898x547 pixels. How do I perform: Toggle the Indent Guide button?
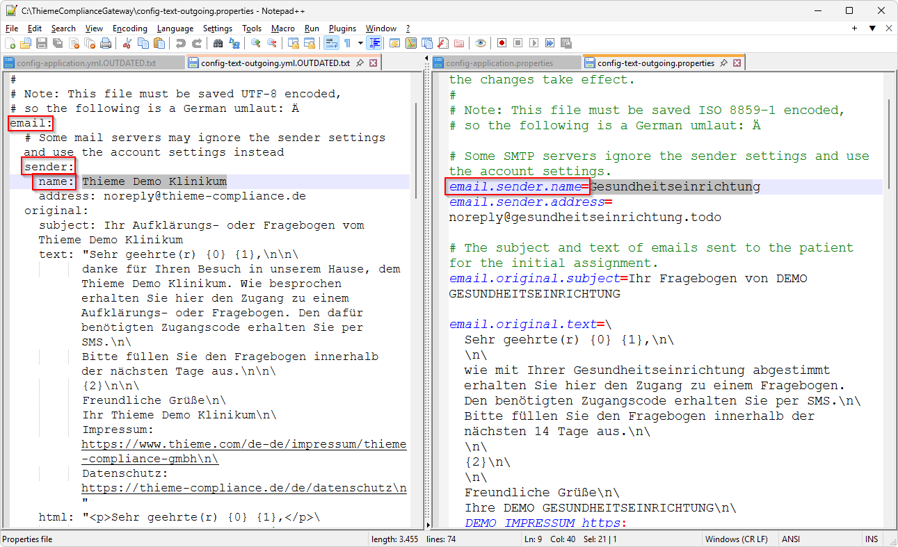point(375,43)
